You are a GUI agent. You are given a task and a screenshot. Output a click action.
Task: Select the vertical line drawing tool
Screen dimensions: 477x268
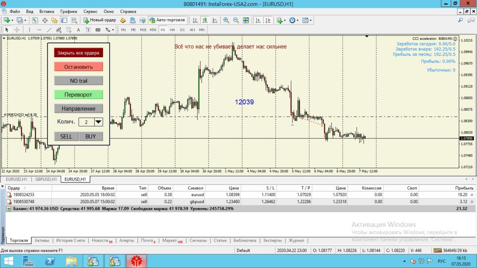(x=29, y=30)
